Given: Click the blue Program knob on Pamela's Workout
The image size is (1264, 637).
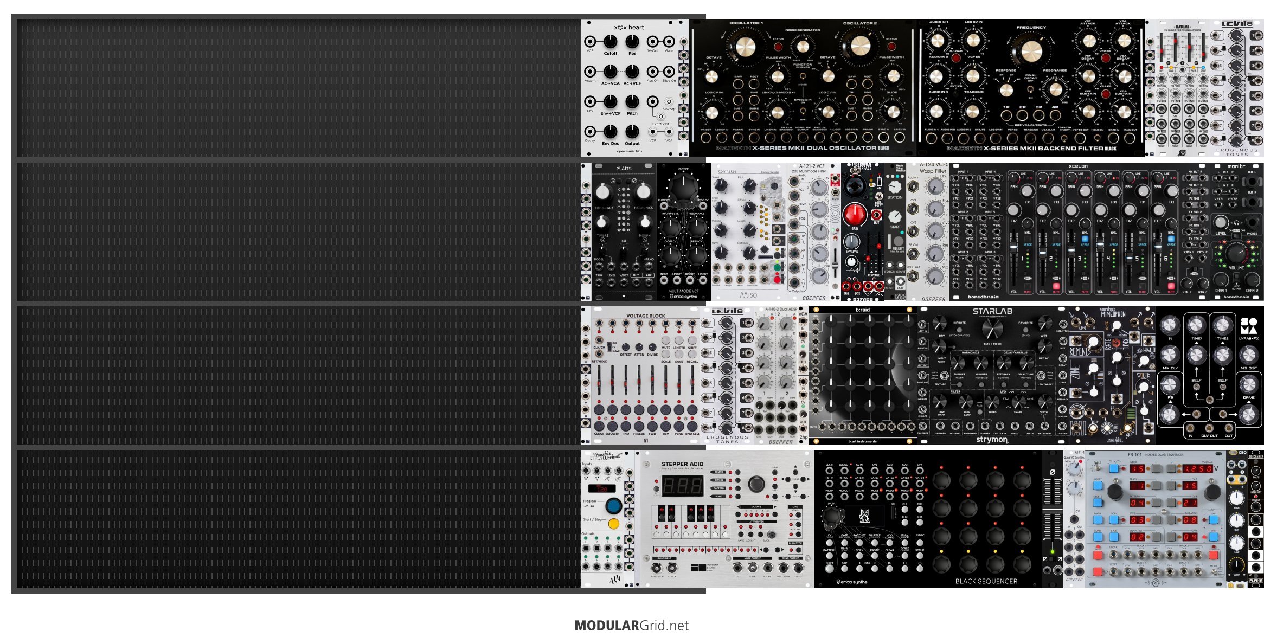Looking at the screenshot, I should [614, 505].
